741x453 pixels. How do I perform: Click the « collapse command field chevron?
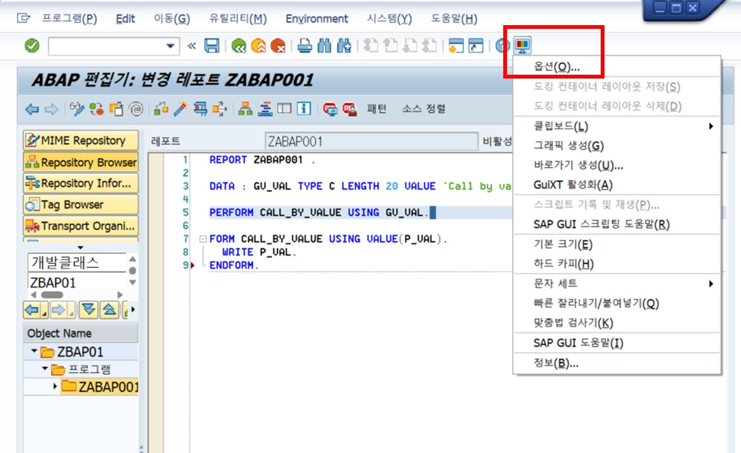tap(191, 46)
